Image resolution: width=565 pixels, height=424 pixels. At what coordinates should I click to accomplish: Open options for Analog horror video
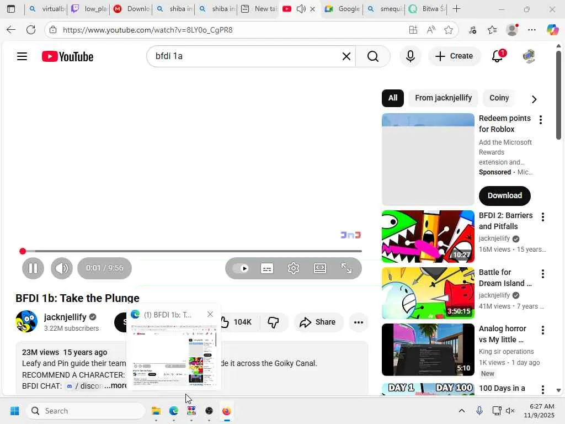[x=543, y=330]
